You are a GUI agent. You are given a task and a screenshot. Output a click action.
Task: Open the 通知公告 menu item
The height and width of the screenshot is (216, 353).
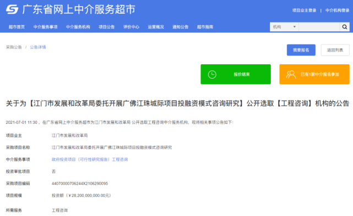(180, 27)
